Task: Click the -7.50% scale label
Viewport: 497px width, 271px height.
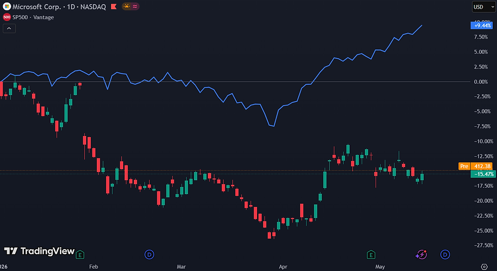Action: pyautogui.click(x=482, y=126)
